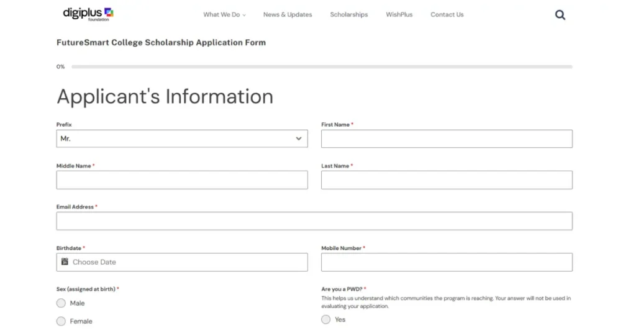Open the WishPlus nav item
The height and width of the screenshot is (333, 636).
[399, 15]
